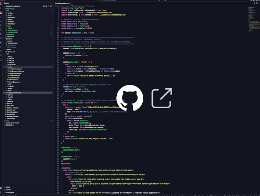This screenshot has width=260, height=196.
Task: Expand the Timeline panel section
Action: point(8,190)
